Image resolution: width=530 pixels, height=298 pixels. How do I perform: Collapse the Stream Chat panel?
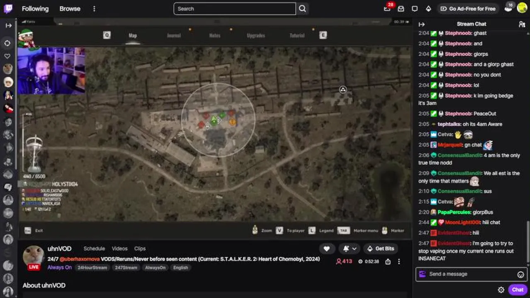tap(422, 24)
